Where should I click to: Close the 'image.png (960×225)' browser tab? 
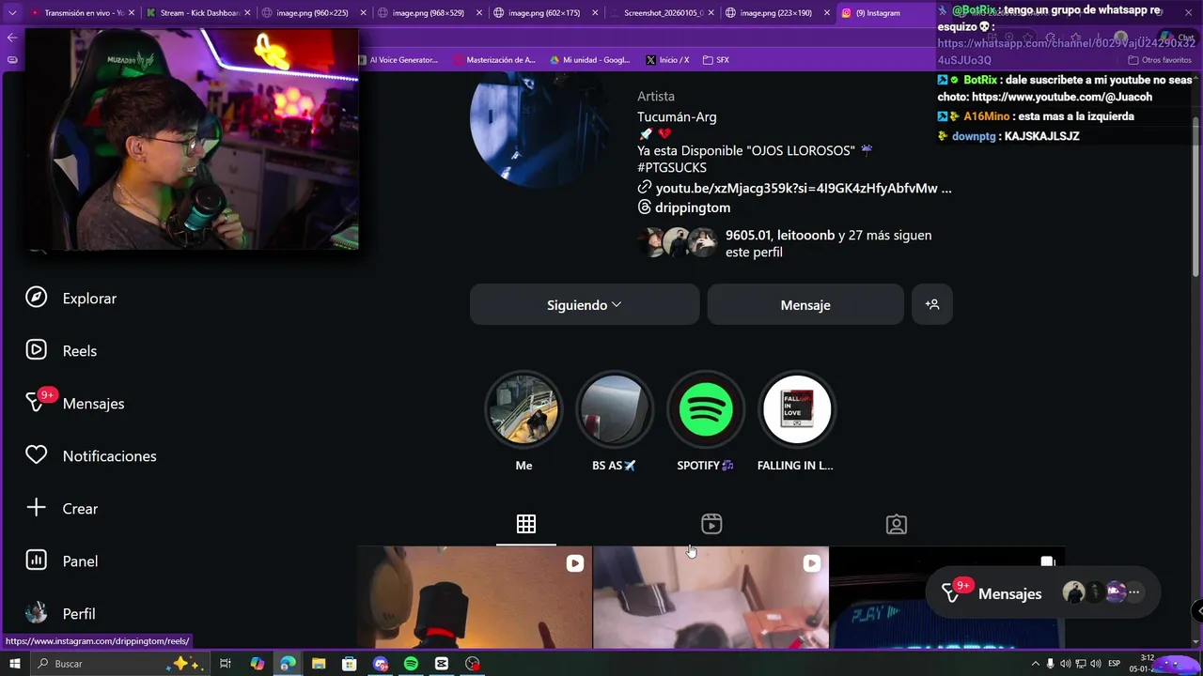pos(364,13)
